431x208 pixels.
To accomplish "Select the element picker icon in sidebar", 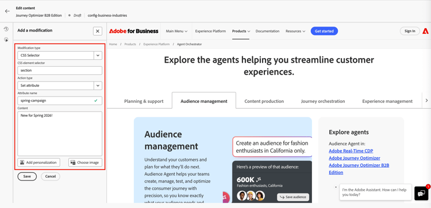I will pos(6,40).
